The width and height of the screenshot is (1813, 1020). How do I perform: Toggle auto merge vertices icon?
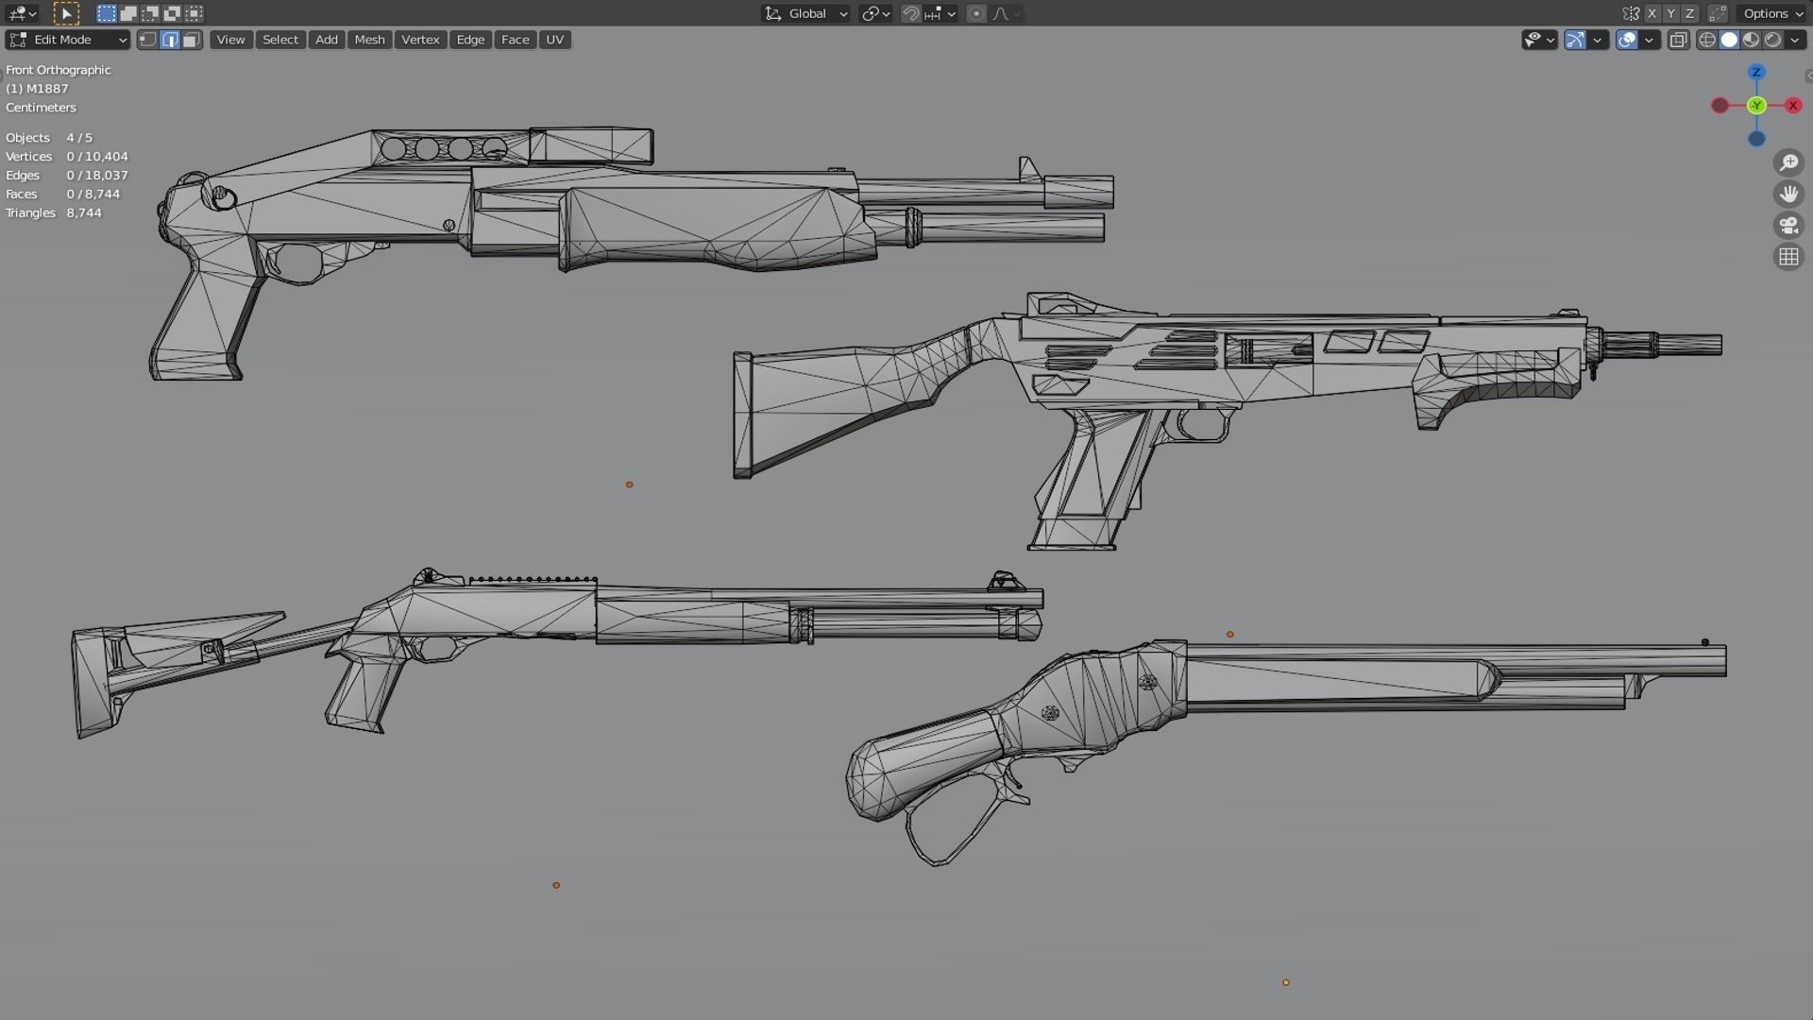click(1718, 13)
